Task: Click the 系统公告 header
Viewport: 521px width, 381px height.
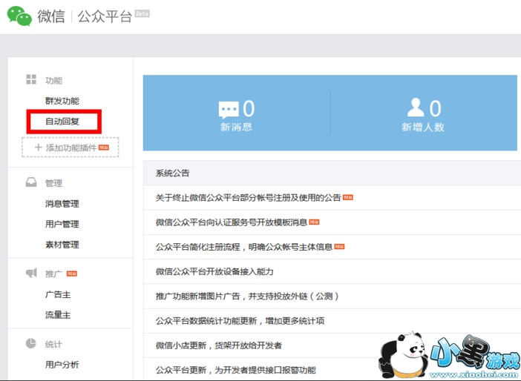Action: [x=172, y=173]
